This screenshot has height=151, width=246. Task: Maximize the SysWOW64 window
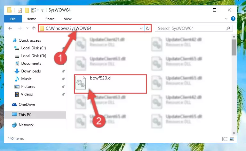pyautogui.click(x=215, y=10)
